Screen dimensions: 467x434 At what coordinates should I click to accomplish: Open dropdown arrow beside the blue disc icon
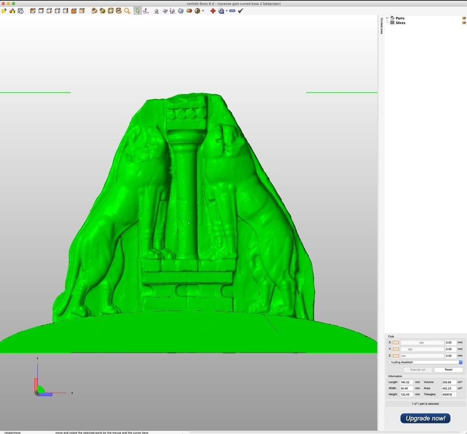tap(227, 11)
